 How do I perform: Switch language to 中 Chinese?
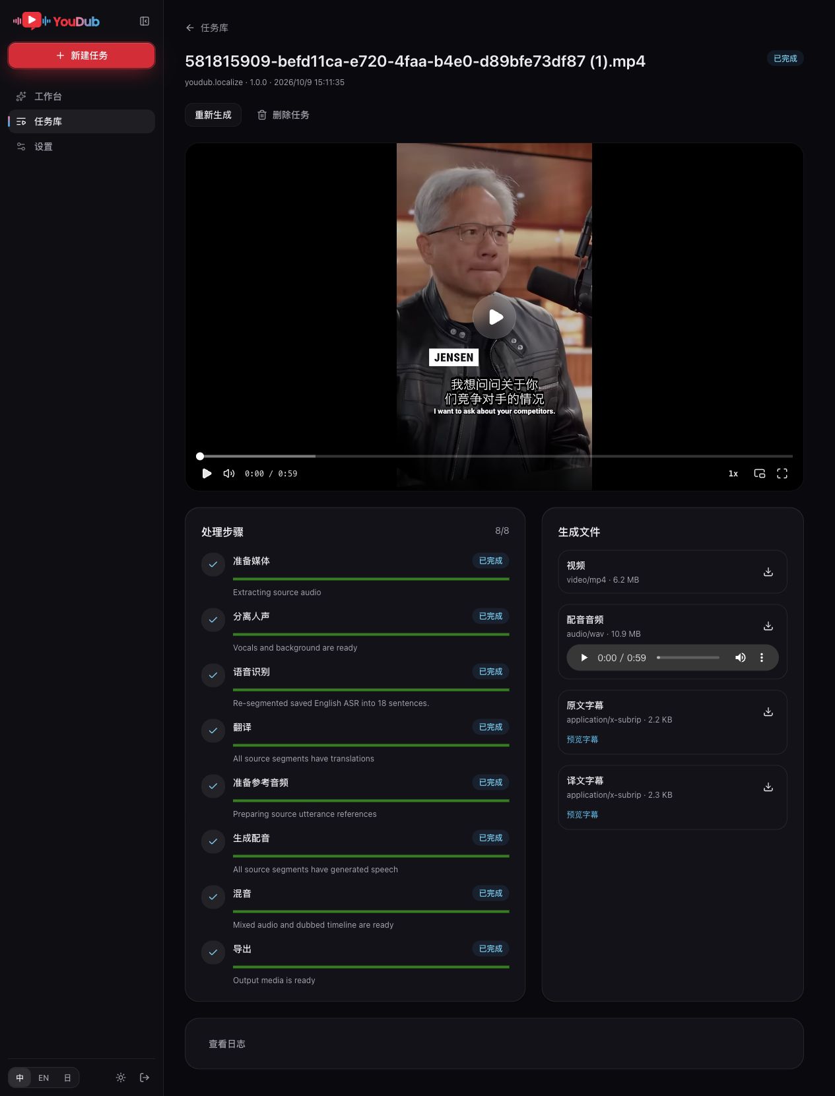pyautogui.click(x=20, y=1078)
